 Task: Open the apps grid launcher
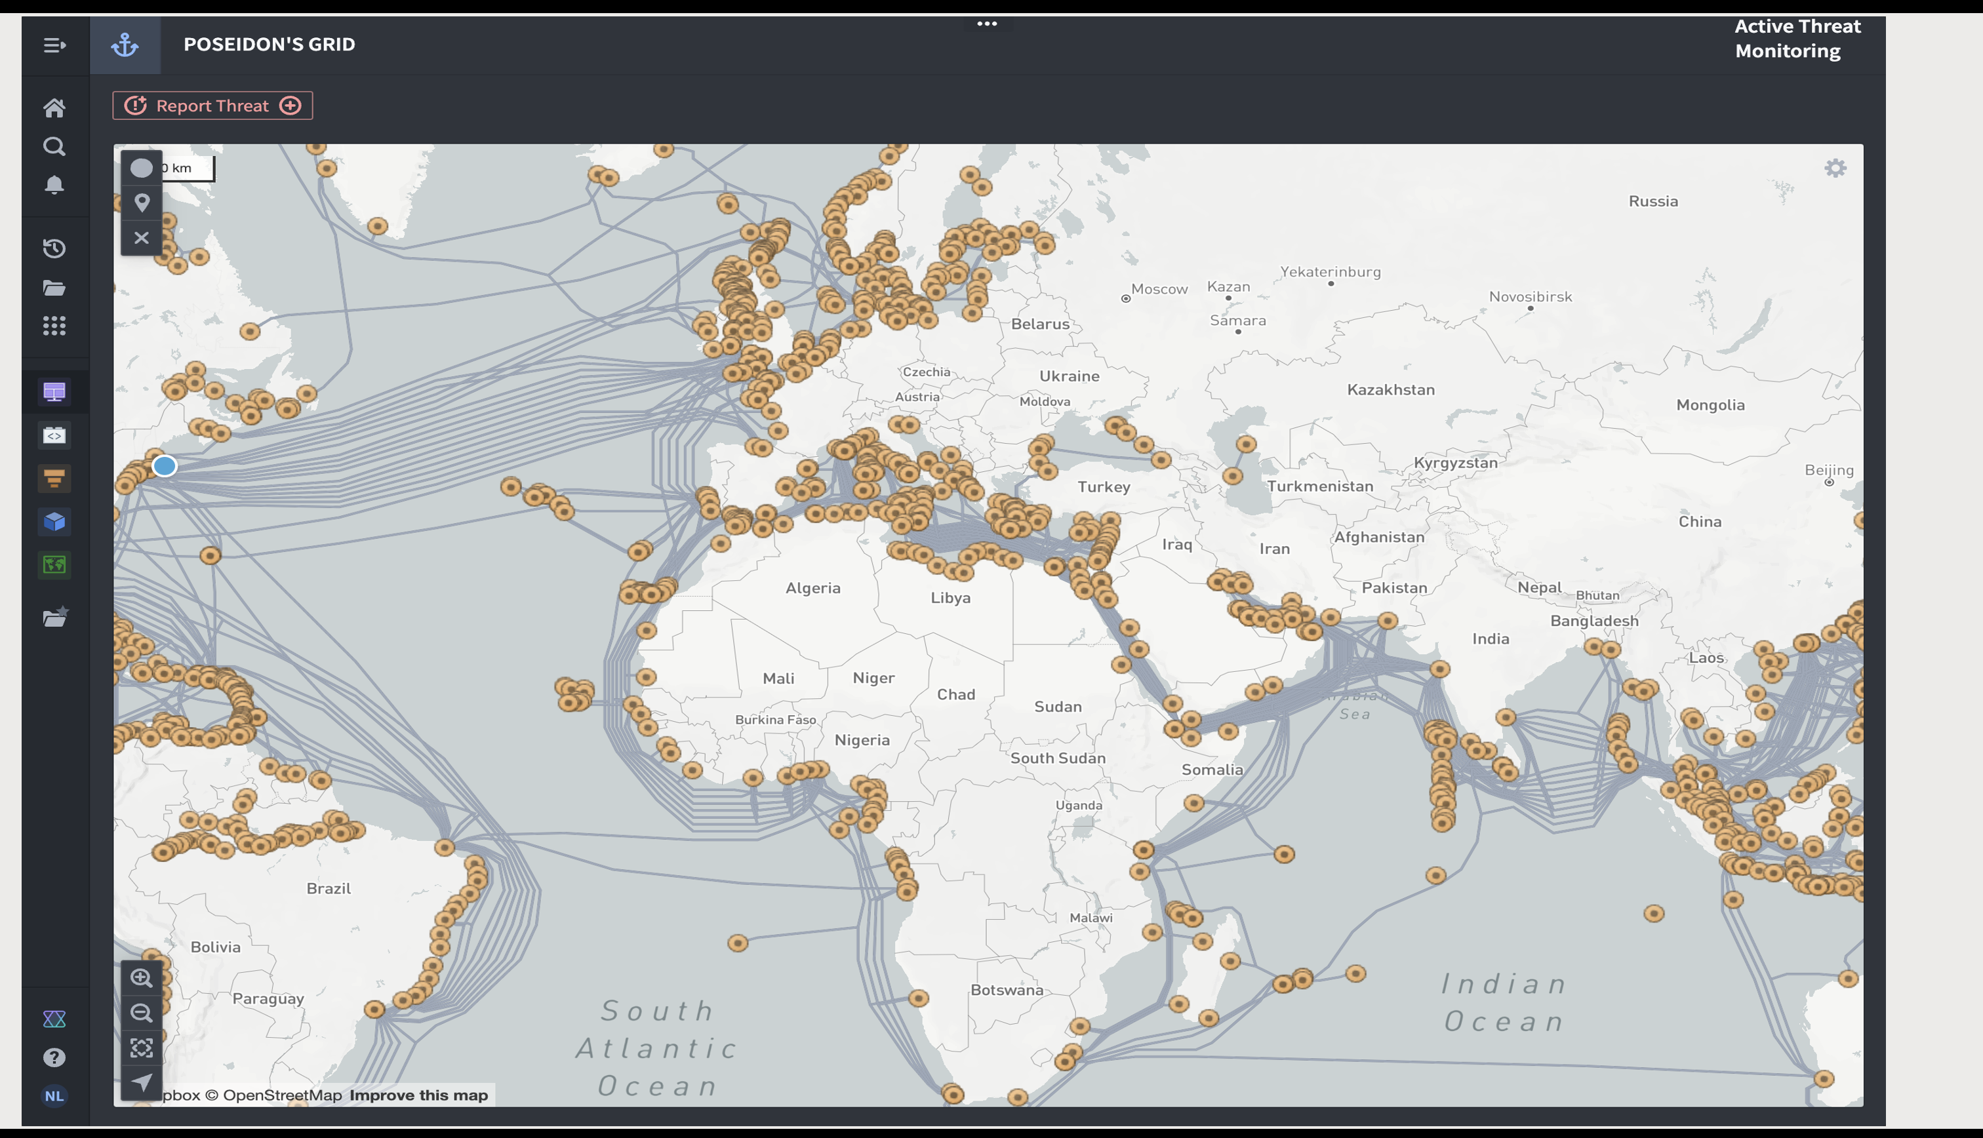point(54,326)
